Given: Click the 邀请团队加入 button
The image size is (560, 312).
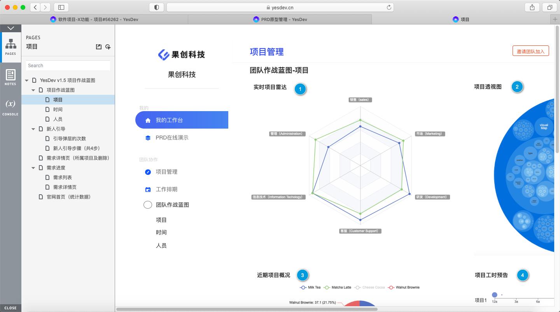Looking at the screenshot, I should click(530, 51).
